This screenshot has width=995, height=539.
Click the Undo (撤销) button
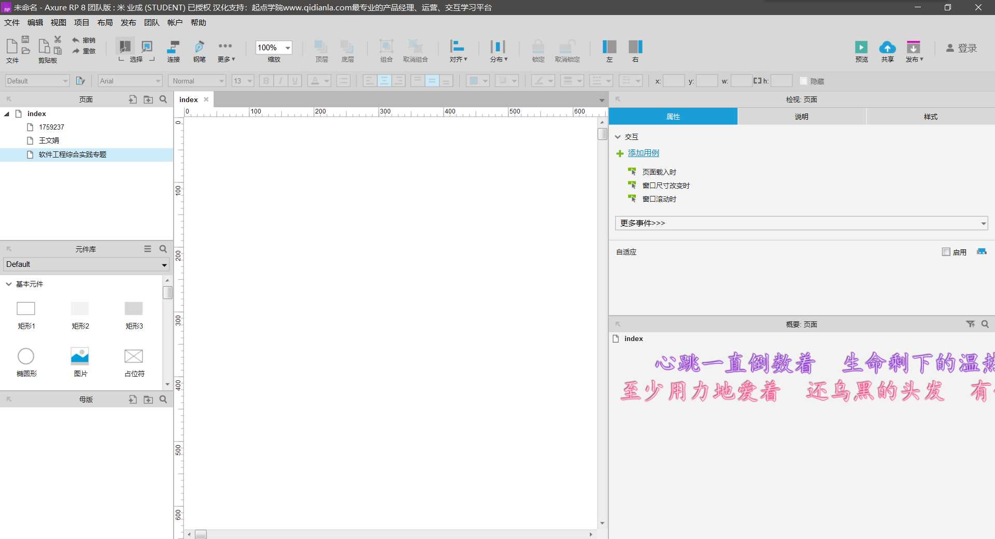click(x=83, y=40)
